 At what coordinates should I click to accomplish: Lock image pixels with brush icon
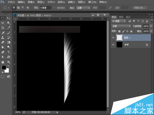click(124, 31)
